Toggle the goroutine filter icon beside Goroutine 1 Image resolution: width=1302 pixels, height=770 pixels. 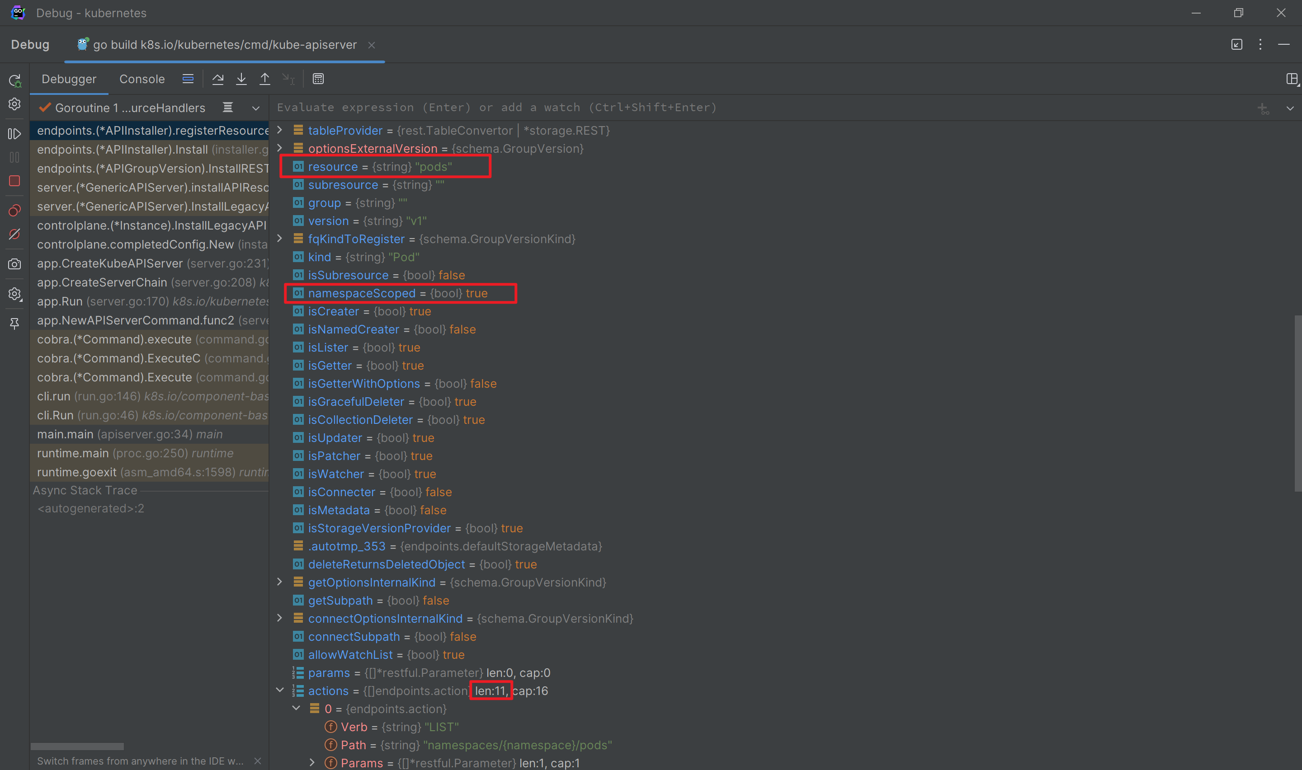coord(228,108)
